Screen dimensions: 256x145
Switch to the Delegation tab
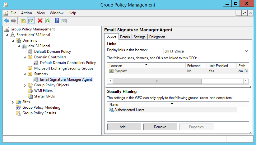(157, 37)
